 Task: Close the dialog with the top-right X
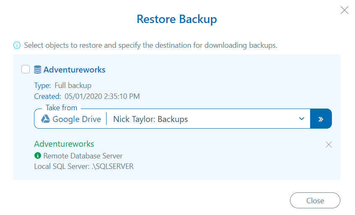(345, 10)
